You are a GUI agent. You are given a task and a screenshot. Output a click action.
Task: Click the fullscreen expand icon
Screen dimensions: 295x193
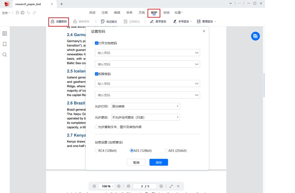pyautogui.click(x=171, y=186)
